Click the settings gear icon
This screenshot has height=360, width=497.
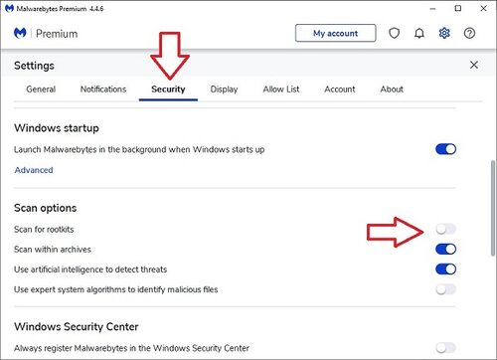pos(444,33)
